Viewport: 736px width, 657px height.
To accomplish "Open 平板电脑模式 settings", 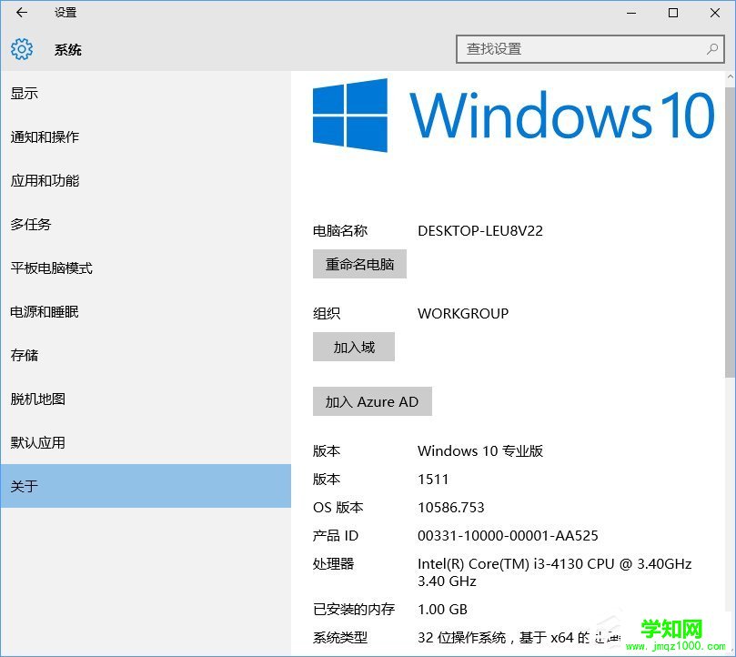I will click(x=146, y=268).
